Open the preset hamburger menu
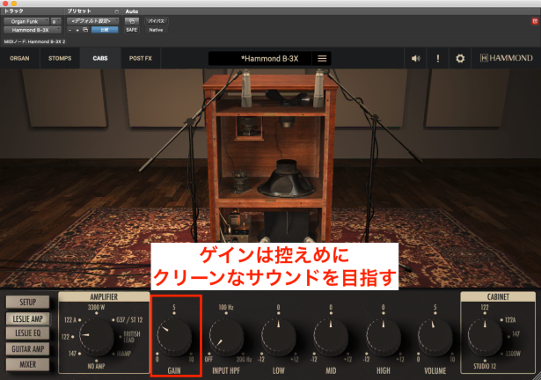 [322, 59]
